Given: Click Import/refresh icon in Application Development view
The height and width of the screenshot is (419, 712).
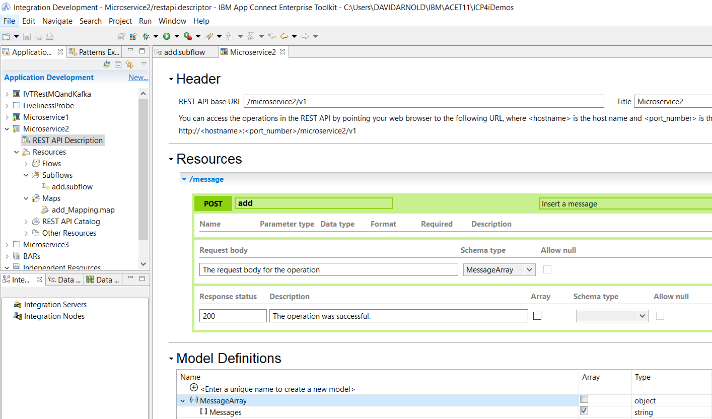Looking at the screenshot, I should pos(107,64).
